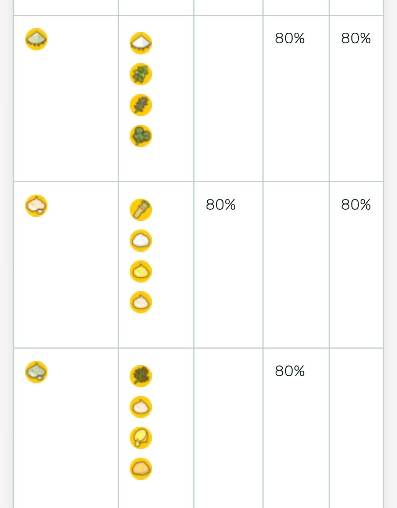This screenshot has height=508, width=397.
Task: Click the 80% nearest the horseradish root icon
Action: point(221,205)
